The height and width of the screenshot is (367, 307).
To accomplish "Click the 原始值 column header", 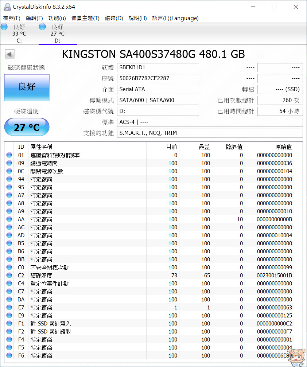I will [x=269, y=147].
